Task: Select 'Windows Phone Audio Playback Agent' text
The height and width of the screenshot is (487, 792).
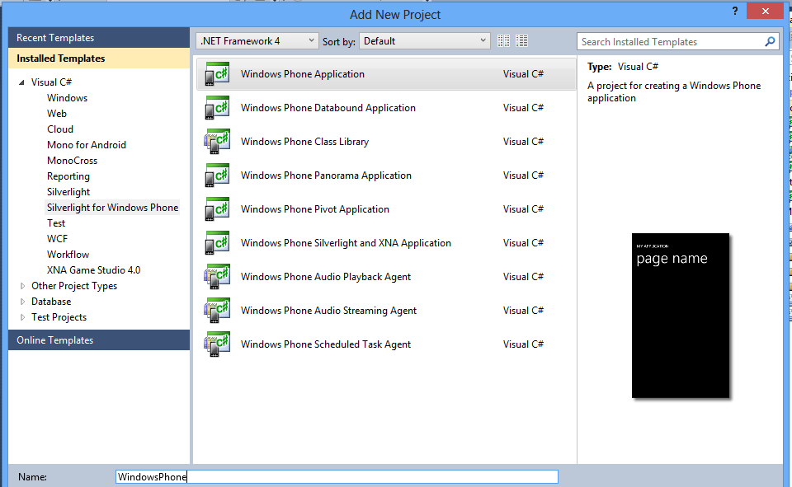Action: (325, 277)
